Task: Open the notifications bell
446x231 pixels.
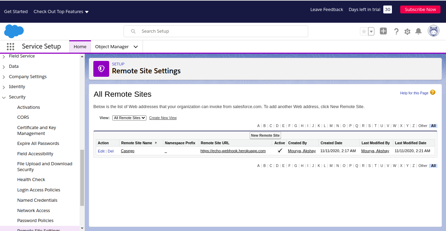Action: (x=418, y=31)
